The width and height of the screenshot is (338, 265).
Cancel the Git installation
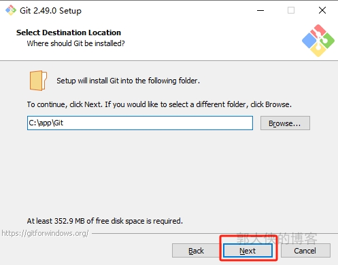click(x=305, y=251)
